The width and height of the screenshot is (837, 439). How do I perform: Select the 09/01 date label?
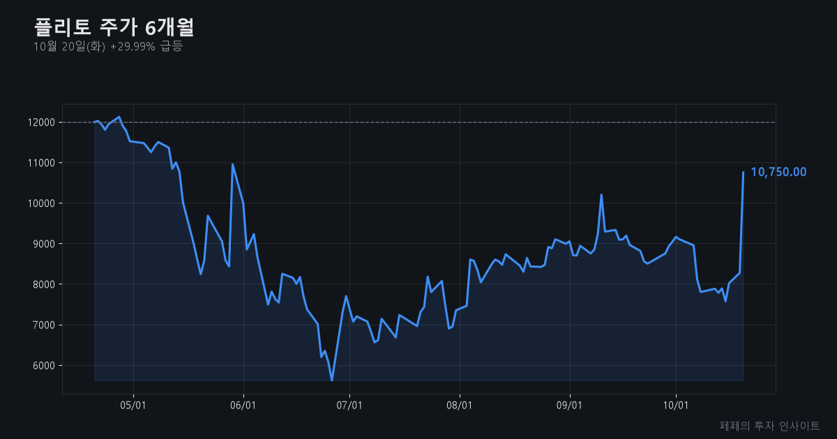coord(570,406)
